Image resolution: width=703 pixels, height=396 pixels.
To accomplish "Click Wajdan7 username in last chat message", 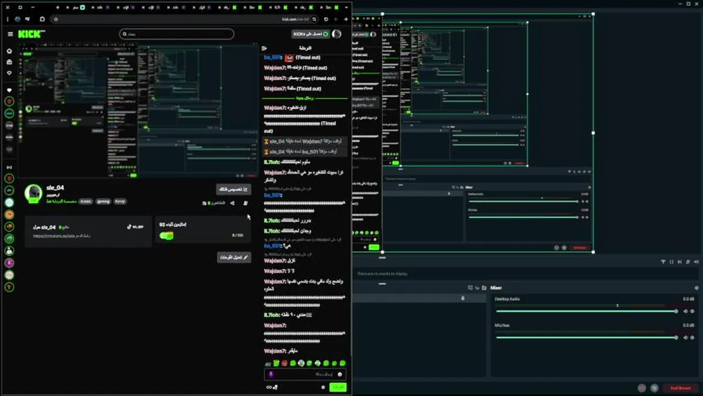I will click(274, 351).
